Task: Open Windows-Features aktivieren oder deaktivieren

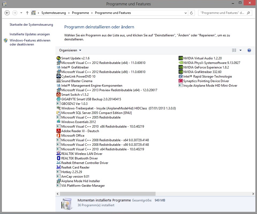Action: [30, 43]
